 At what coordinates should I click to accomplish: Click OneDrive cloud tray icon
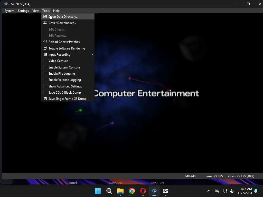click(x=217, y=191)
